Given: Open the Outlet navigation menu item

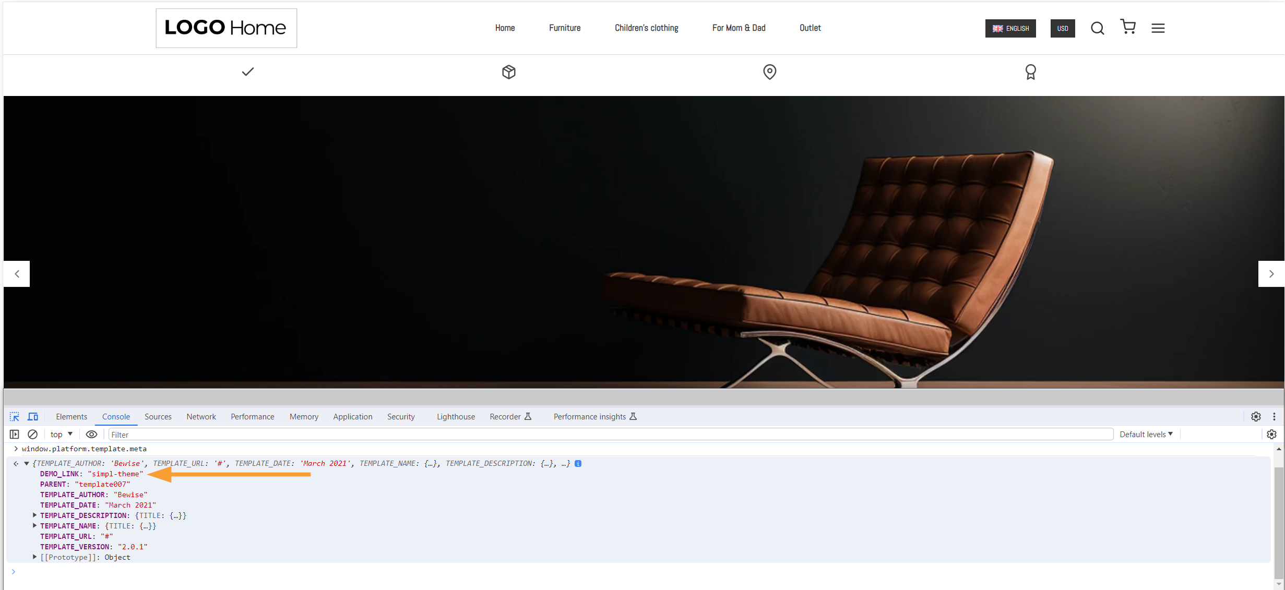Looking at the screenshot, I should [811, 27].
